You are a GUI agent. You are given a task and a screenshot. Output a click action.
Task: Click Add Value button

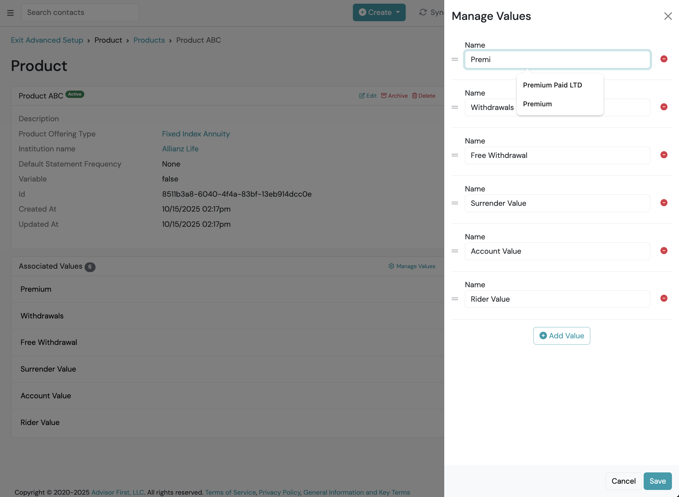(561, 336)
